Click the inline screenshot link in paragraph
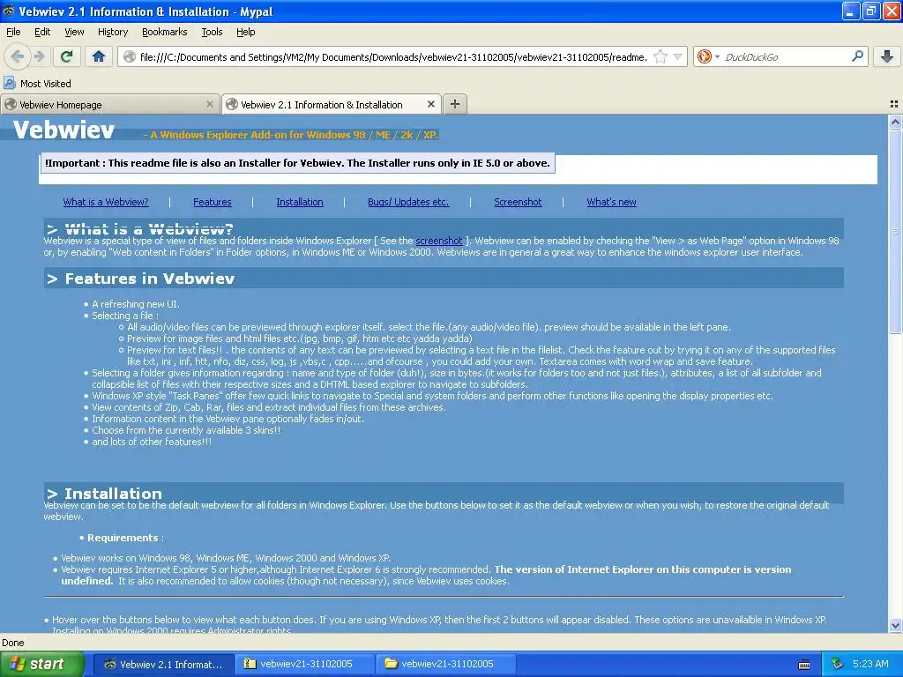The height and width of the screenshot is (677, 903). click(x=439, y=241)
